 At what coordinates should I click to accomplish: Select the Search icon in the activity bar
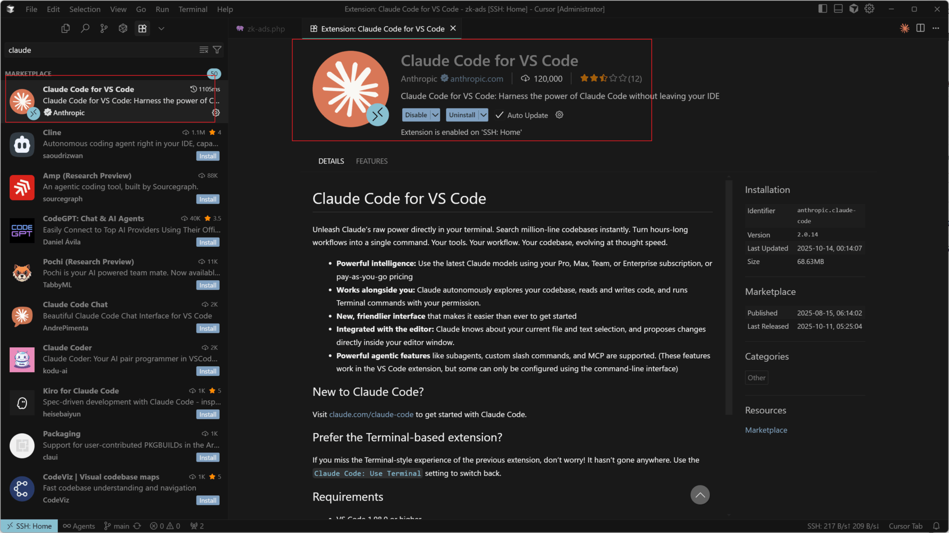coord(85,28)
